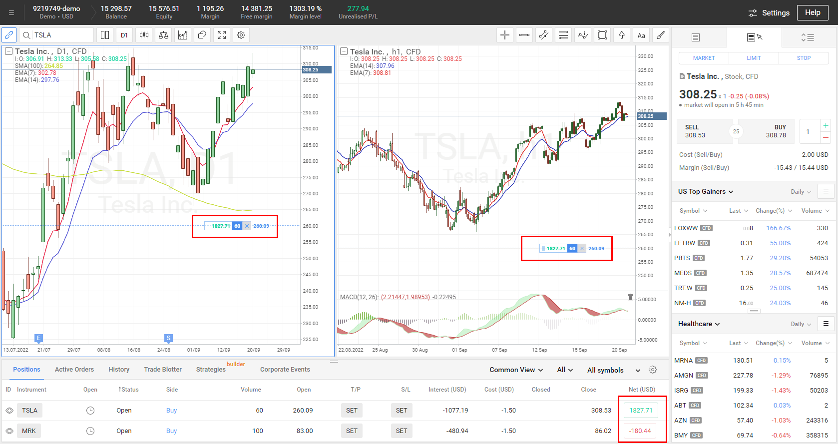The height and width of the screenshot is (444, 838).
Task: Click the order quantity input field
Action: tap(809, 131)
